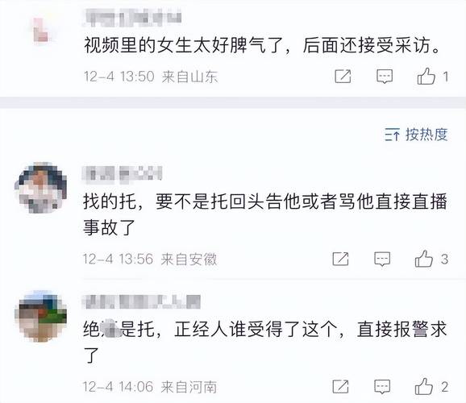
Task: Open the blurred username above the Shandong comment
Action: click(x=132, y=17)
